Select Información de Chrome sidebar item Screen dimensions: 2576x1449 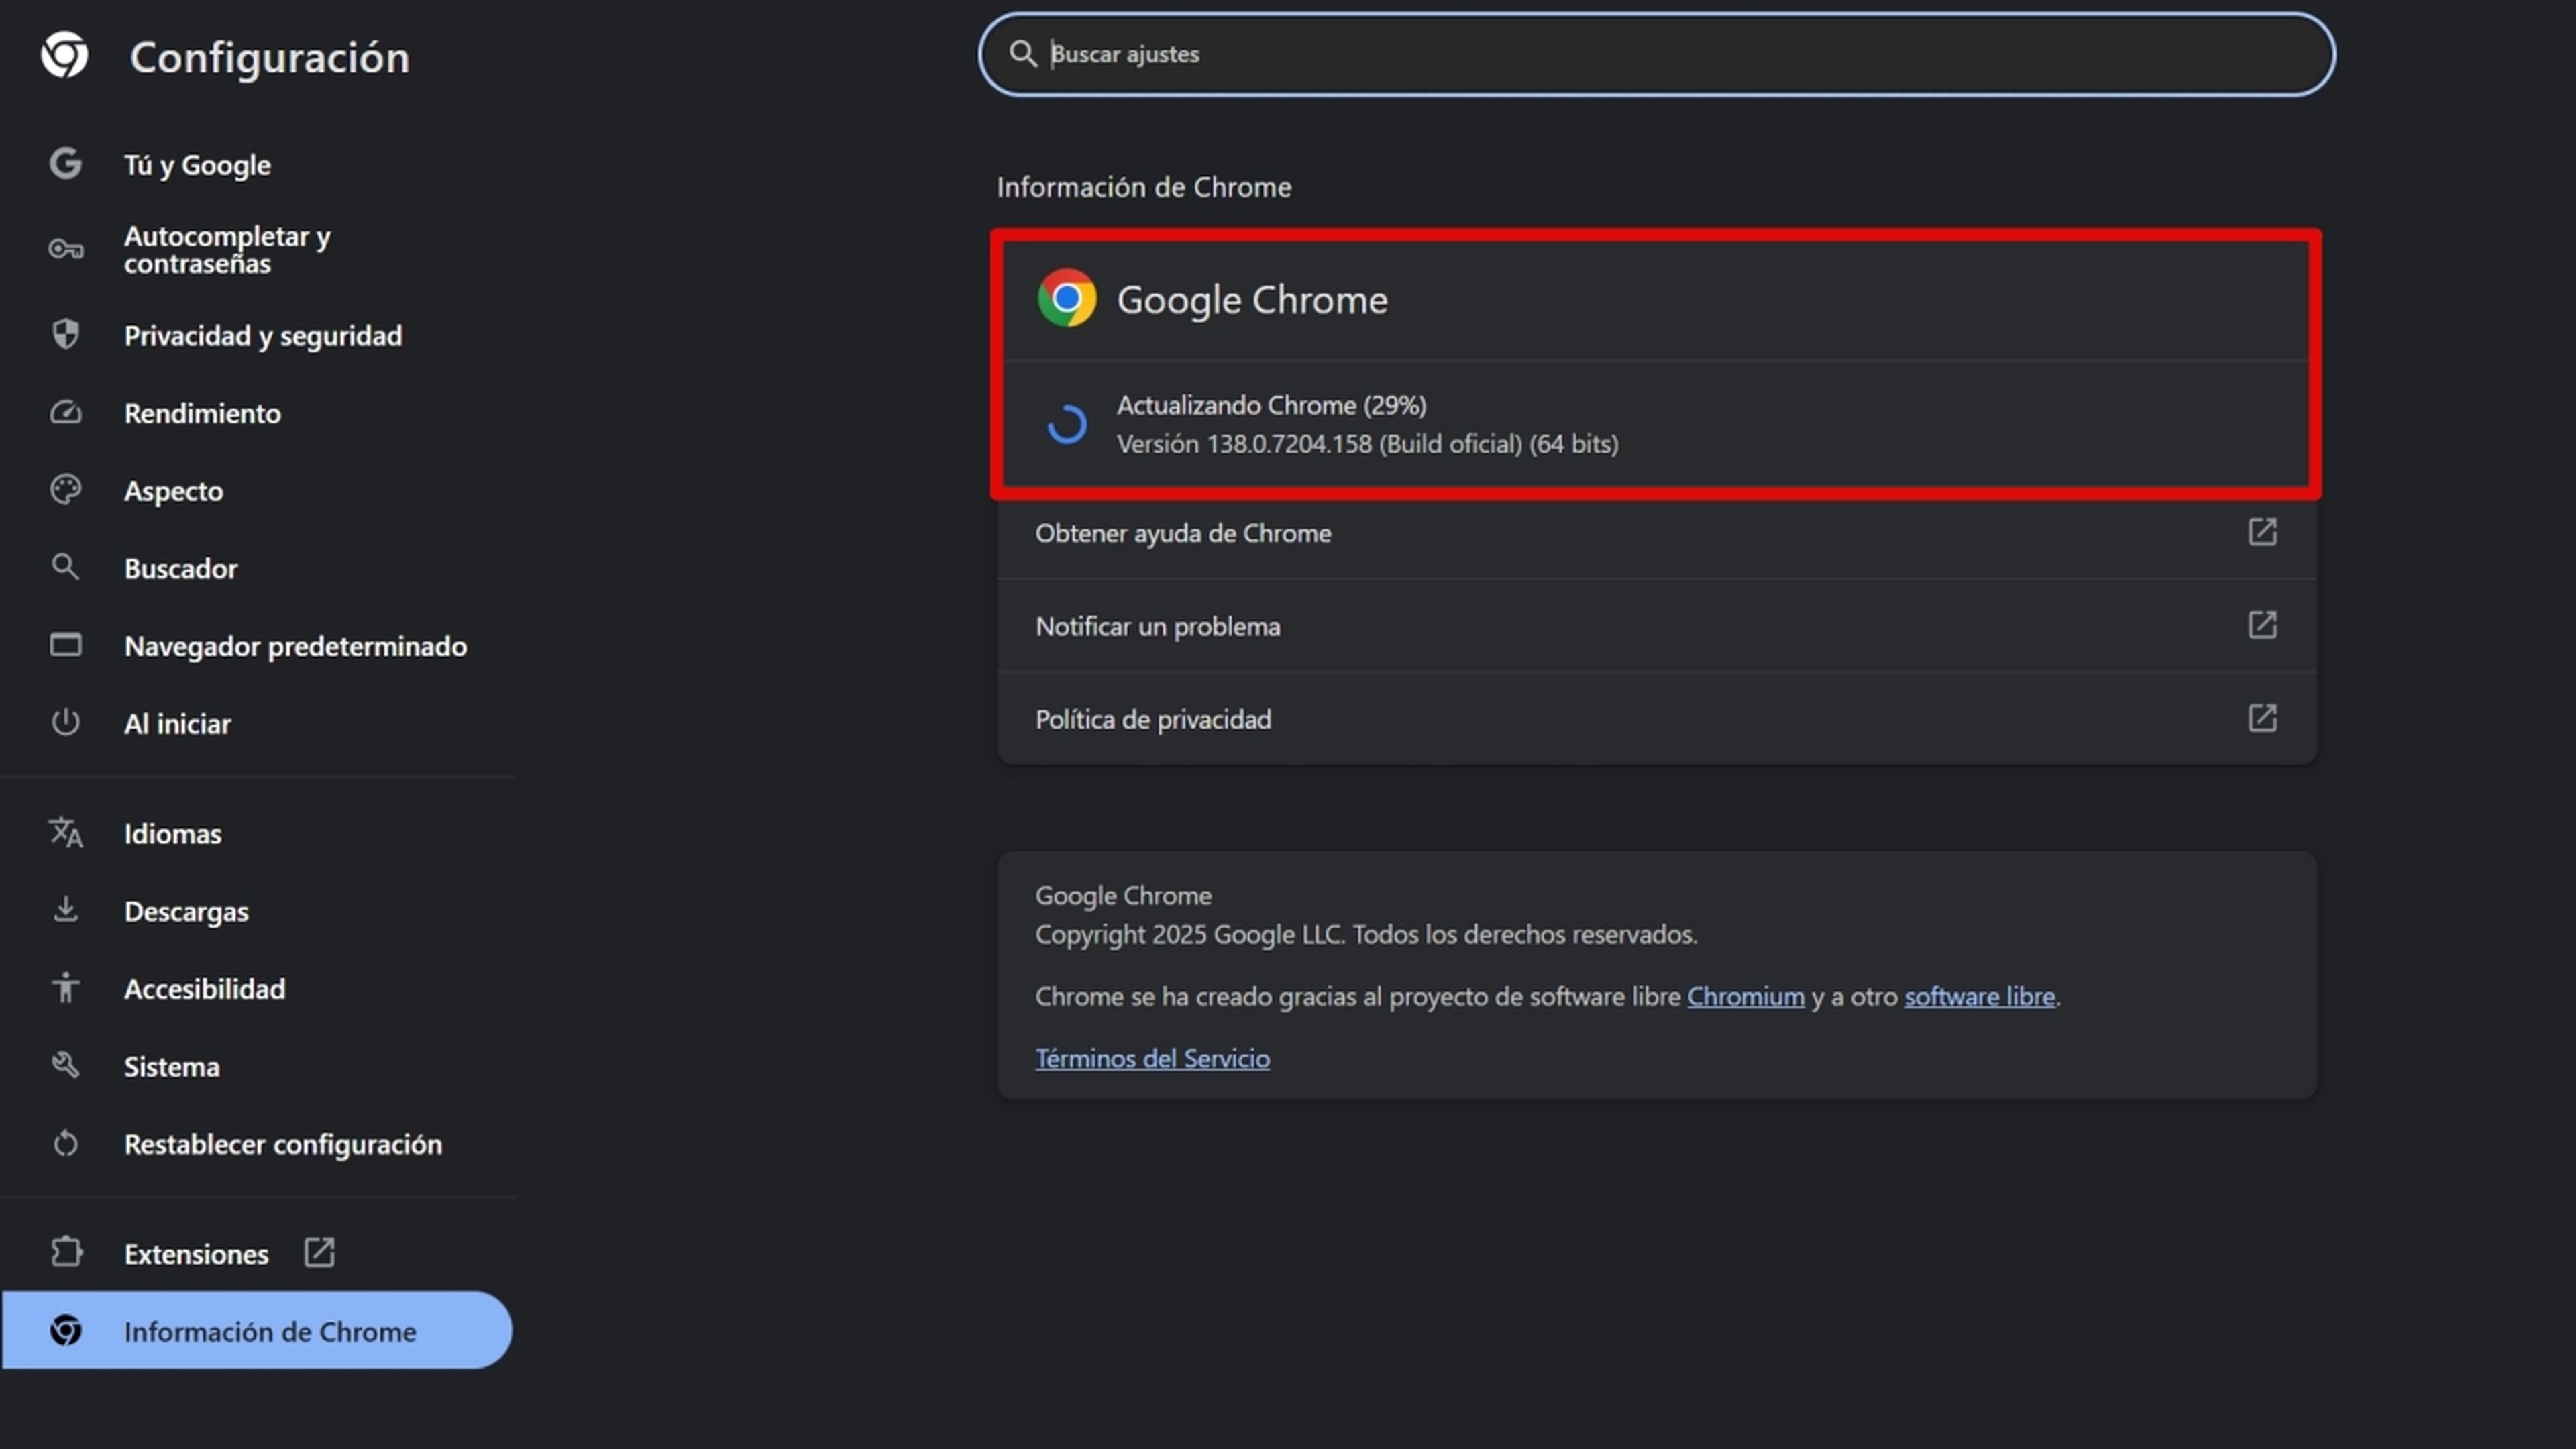point(257,1330)
